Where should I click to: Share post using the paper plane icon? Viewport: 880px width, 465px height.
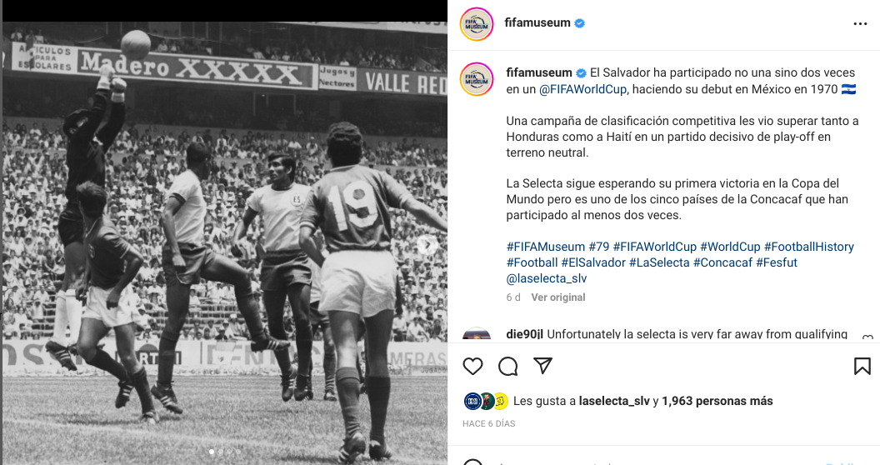[542, 366]
